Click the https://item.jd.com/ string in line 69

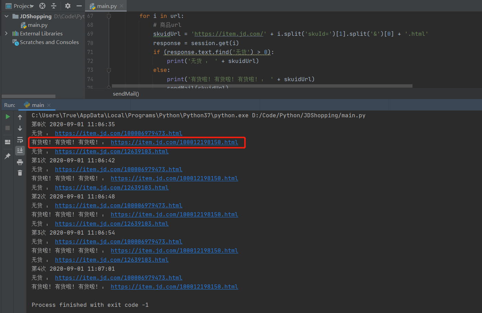[x=229, y=34]
